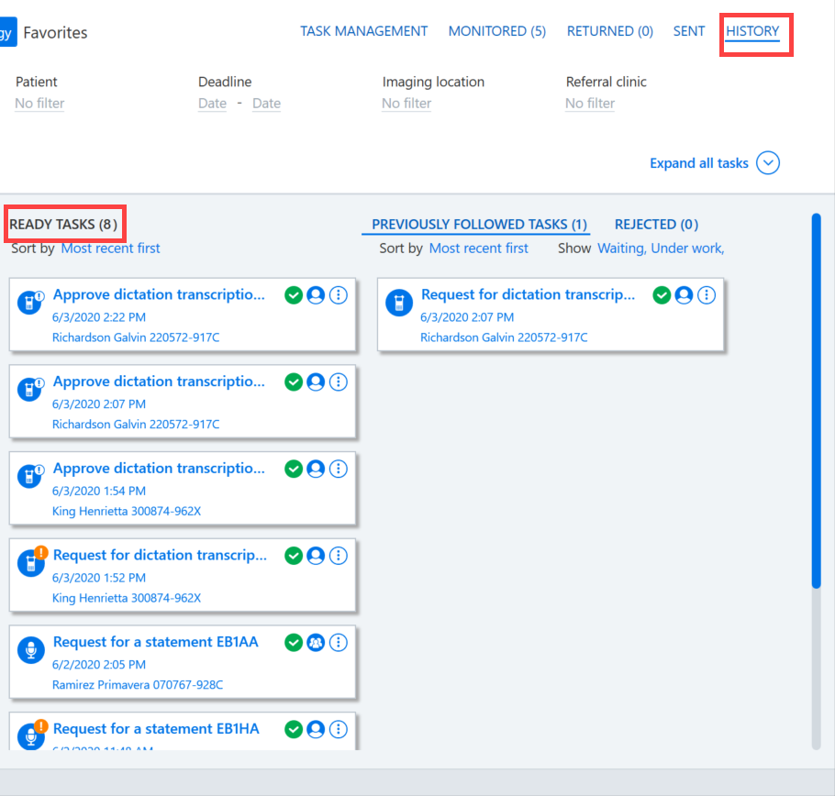Select PREVIOUSLY FOLLOWED TASKS (1) tab

tap(479, 225)
